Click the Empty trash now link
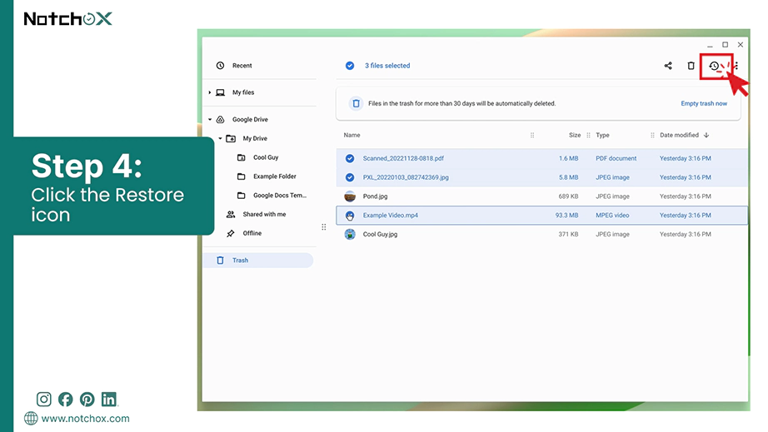This screenshot has width=768, height=432. (704, 104)
